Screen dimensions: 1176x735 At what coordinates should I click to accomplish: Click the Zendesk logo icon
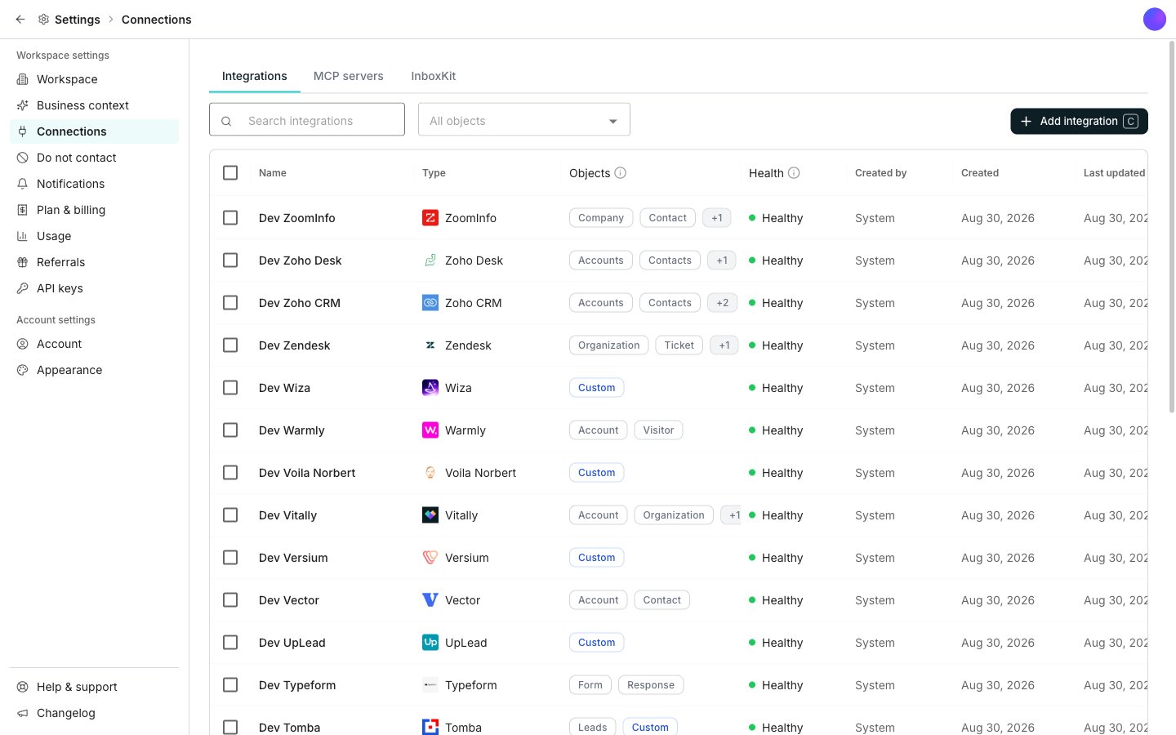(x=430, y=345)
